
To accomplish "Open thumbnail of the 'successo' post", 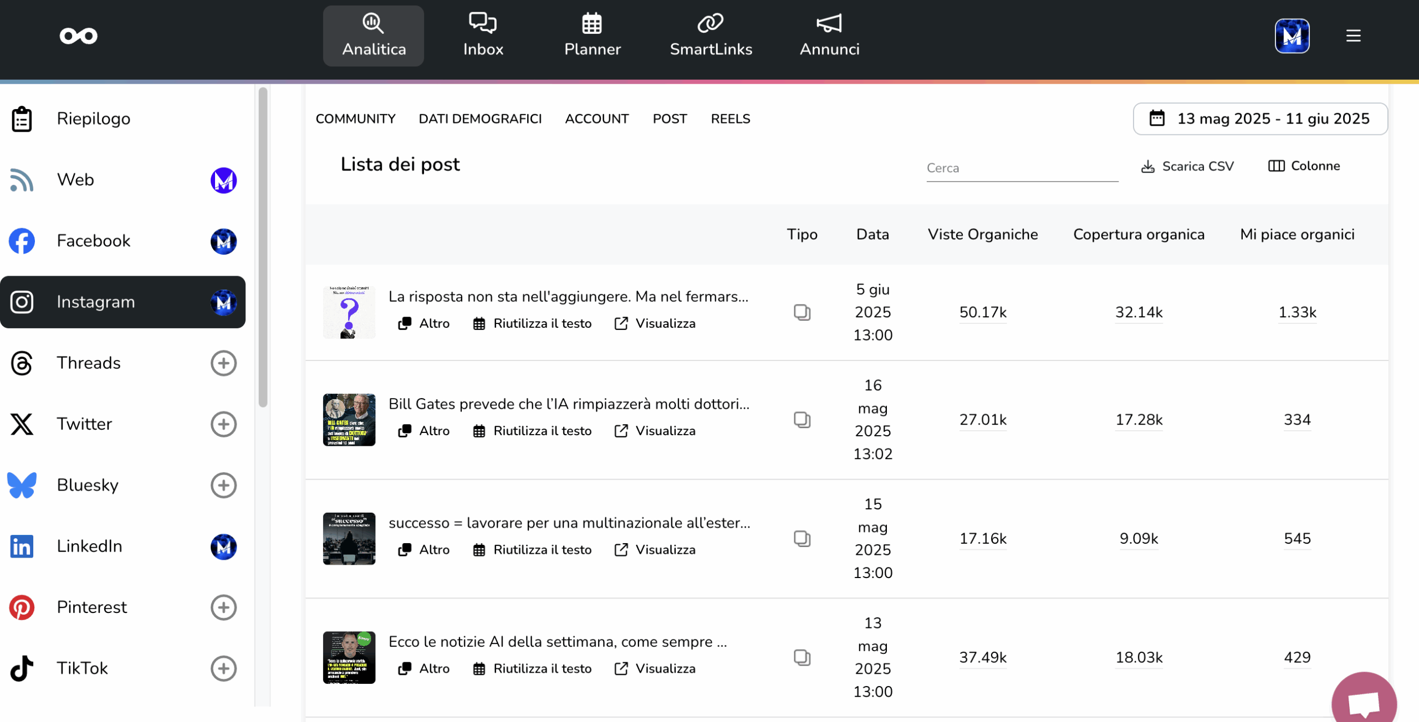I will 349,539.
